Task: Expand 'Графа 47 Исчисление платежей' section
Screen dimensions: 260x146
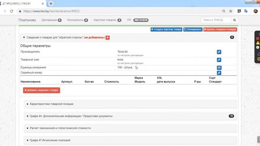Action: tap(130, 140)
